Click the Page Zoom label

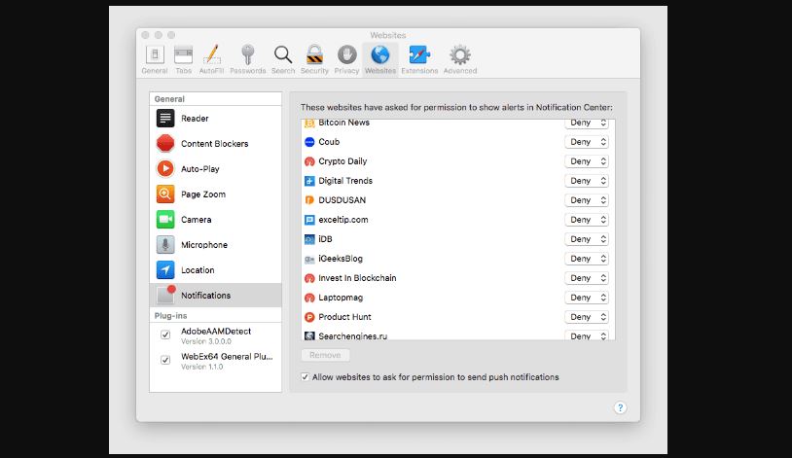coord(203,194)
